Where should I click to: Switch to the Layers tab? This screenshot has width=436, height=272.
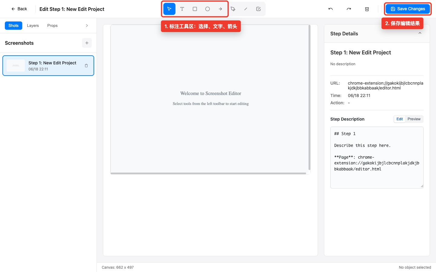(33, 26)
